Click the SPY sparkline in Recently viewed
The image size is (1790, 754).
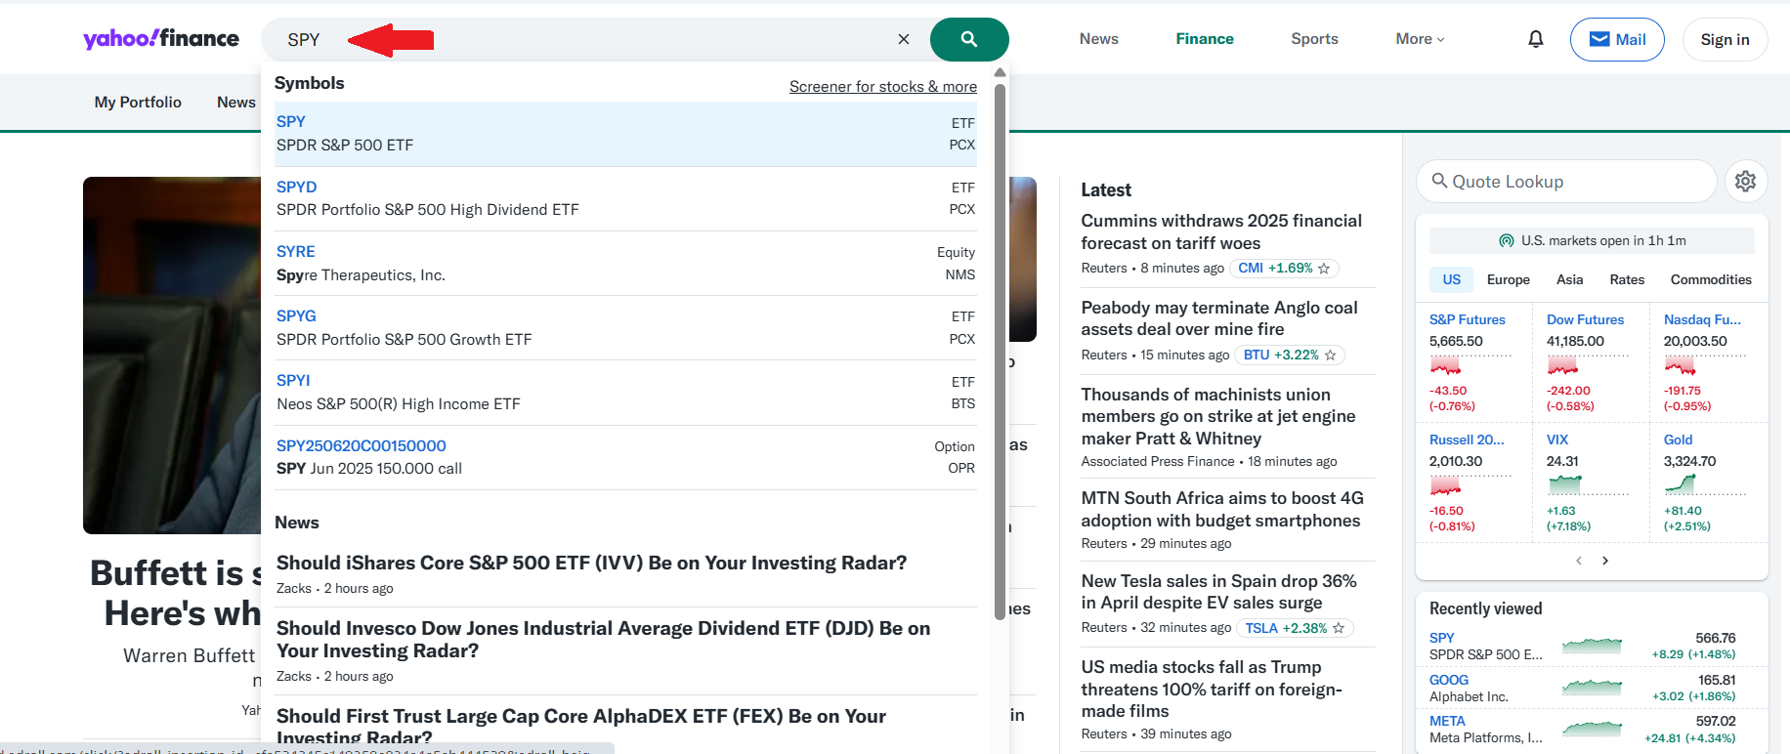(x=1592, y=646)
